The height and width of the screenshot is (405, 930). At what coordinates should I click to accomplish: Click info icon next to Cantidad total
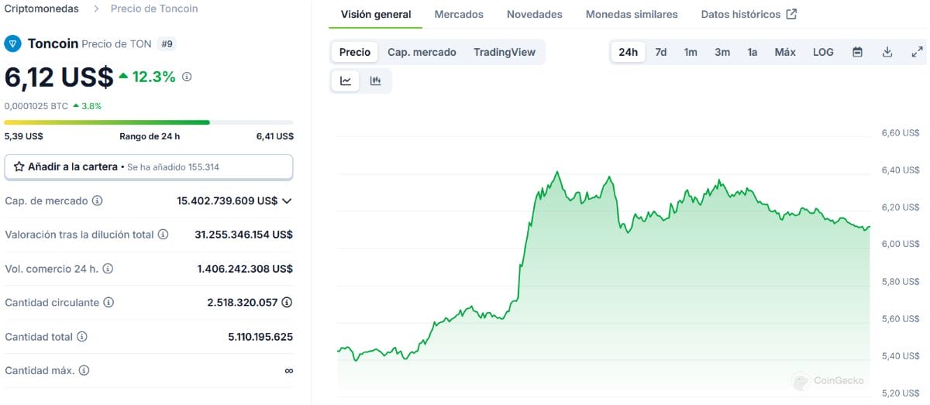click(81, 337)
